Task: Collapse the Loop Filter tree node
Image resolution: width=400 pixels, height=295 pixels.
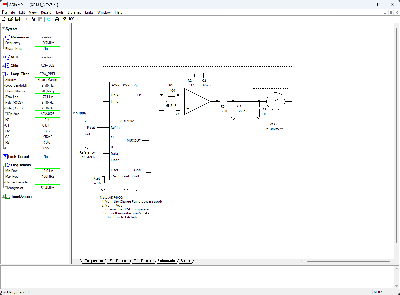Action: 3,74
